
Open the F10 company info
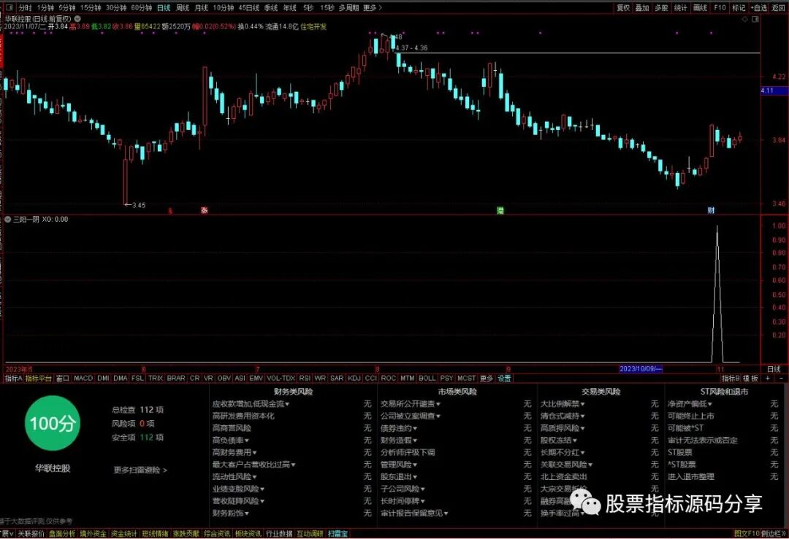click(720, 7)
